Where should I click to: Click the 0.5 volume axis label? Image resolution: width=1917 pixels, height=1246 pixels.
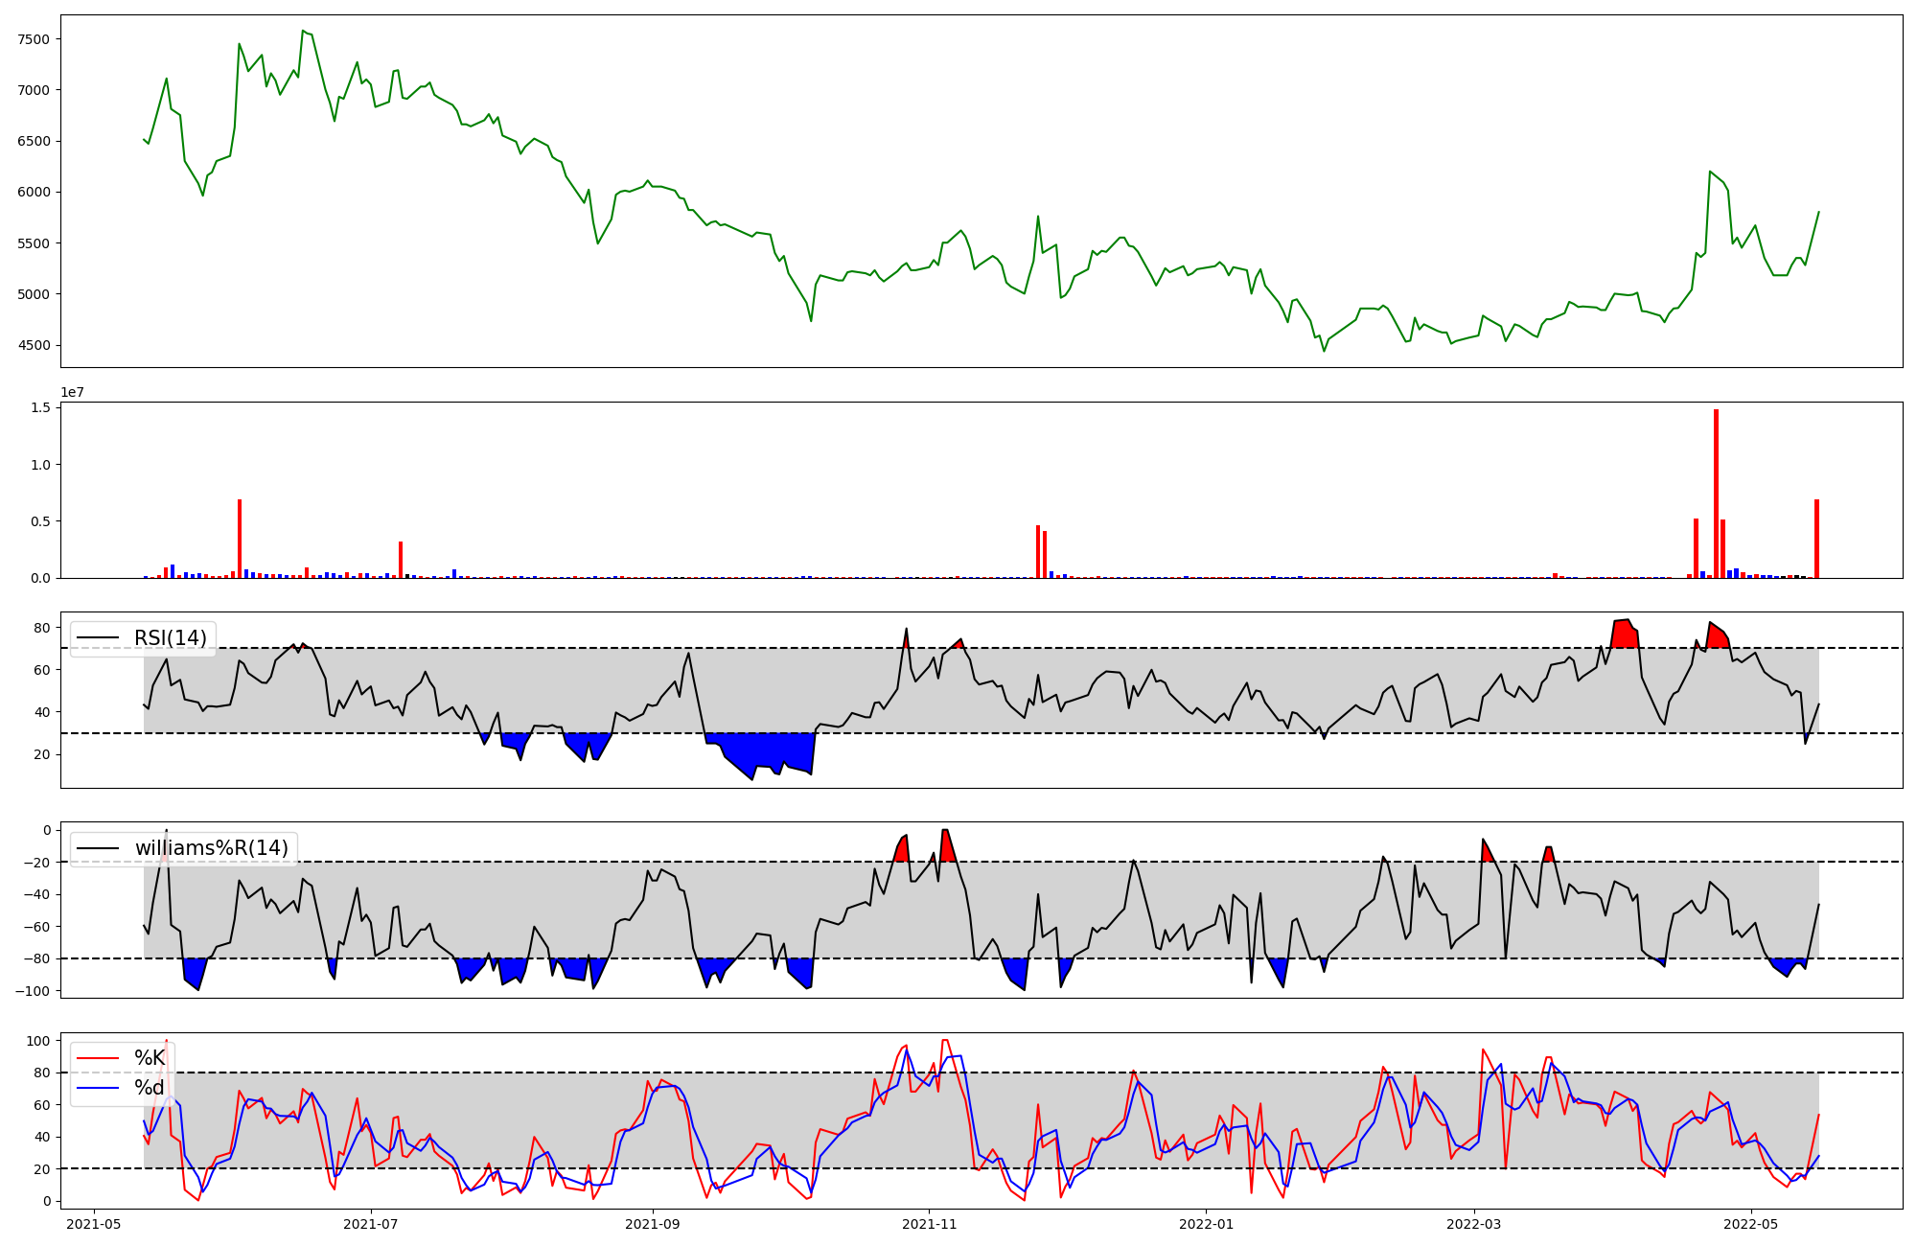tap(40, 521)
